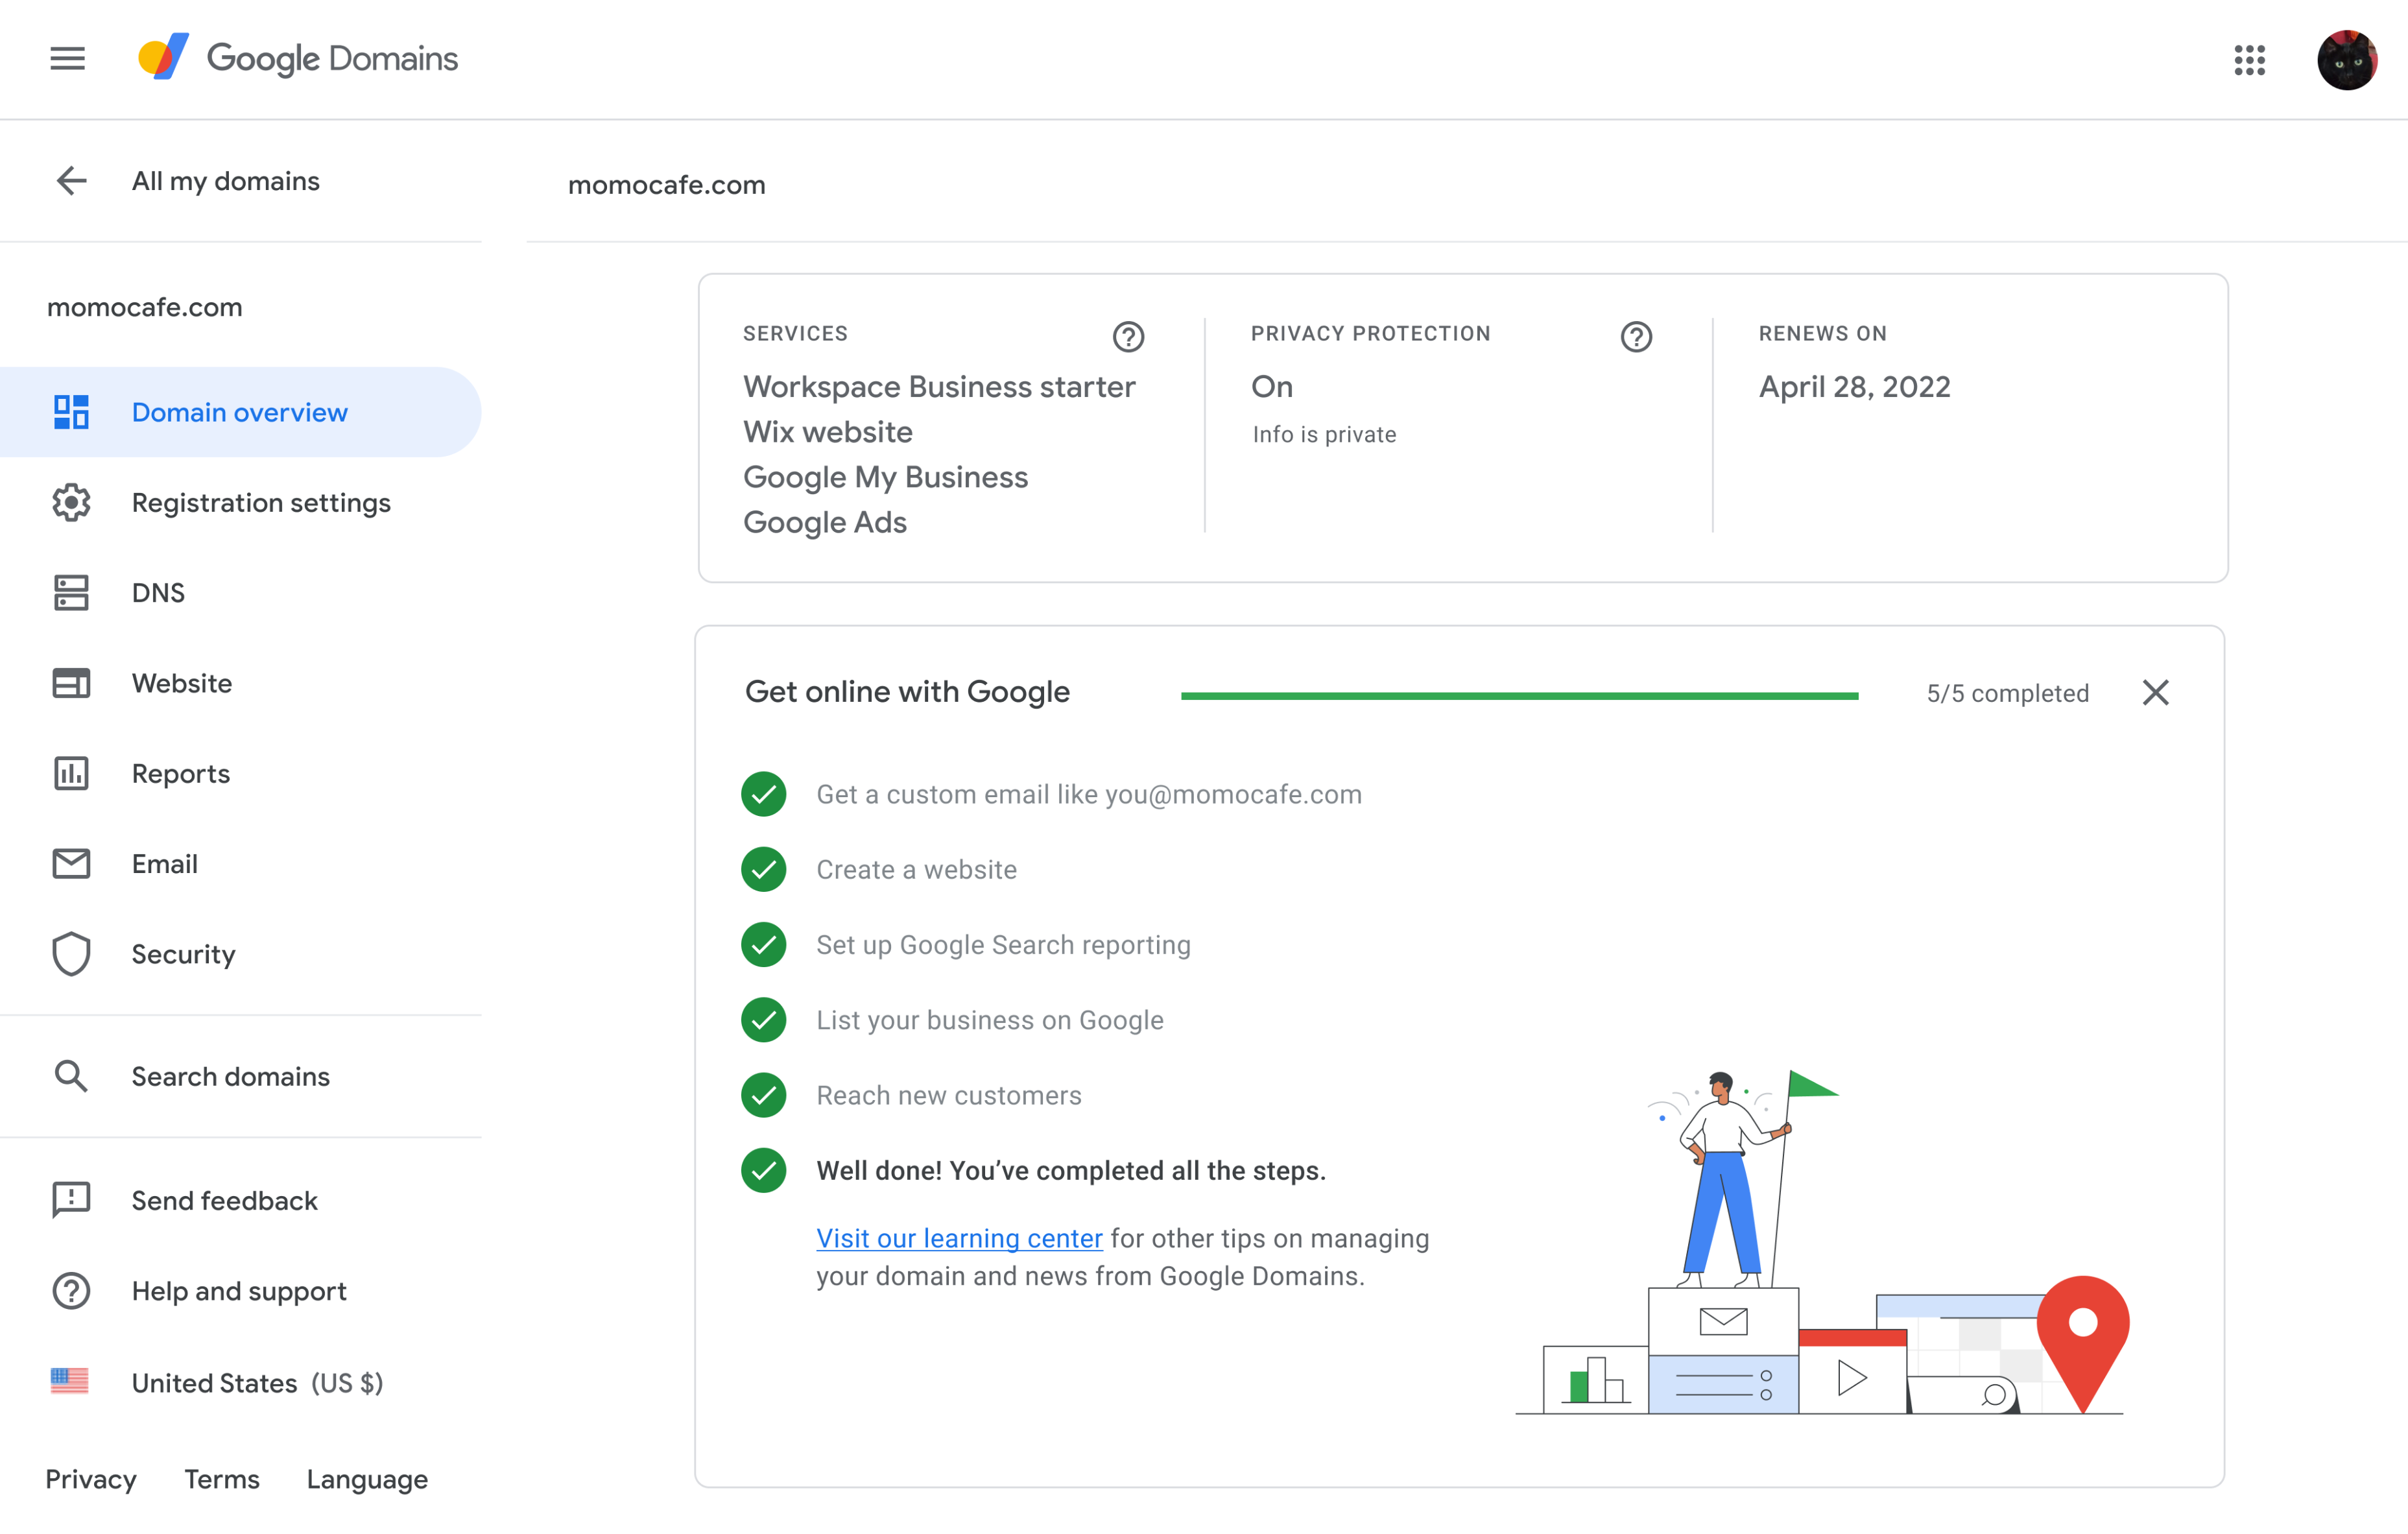
Task: Click checkmark for custom email step
Action: tap(763, 794)
